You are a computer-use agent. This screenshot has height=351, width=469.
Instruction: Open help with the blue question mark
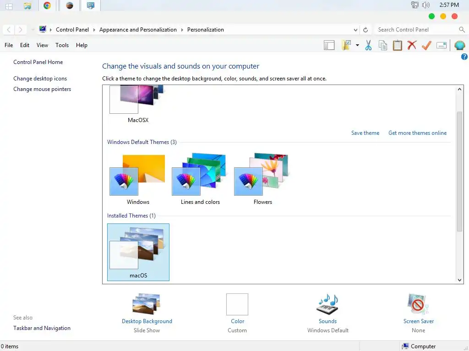(x=464, y=57)
